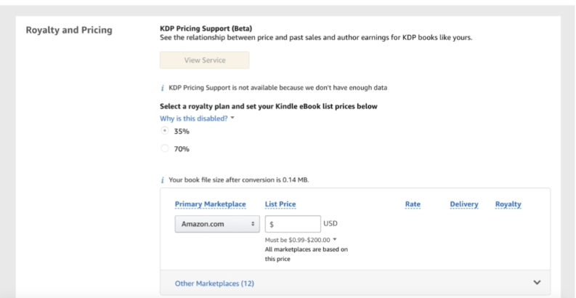Click arrow beside 'Why is this disabled?'
576x298 pixels.
[x=232, y=118]
